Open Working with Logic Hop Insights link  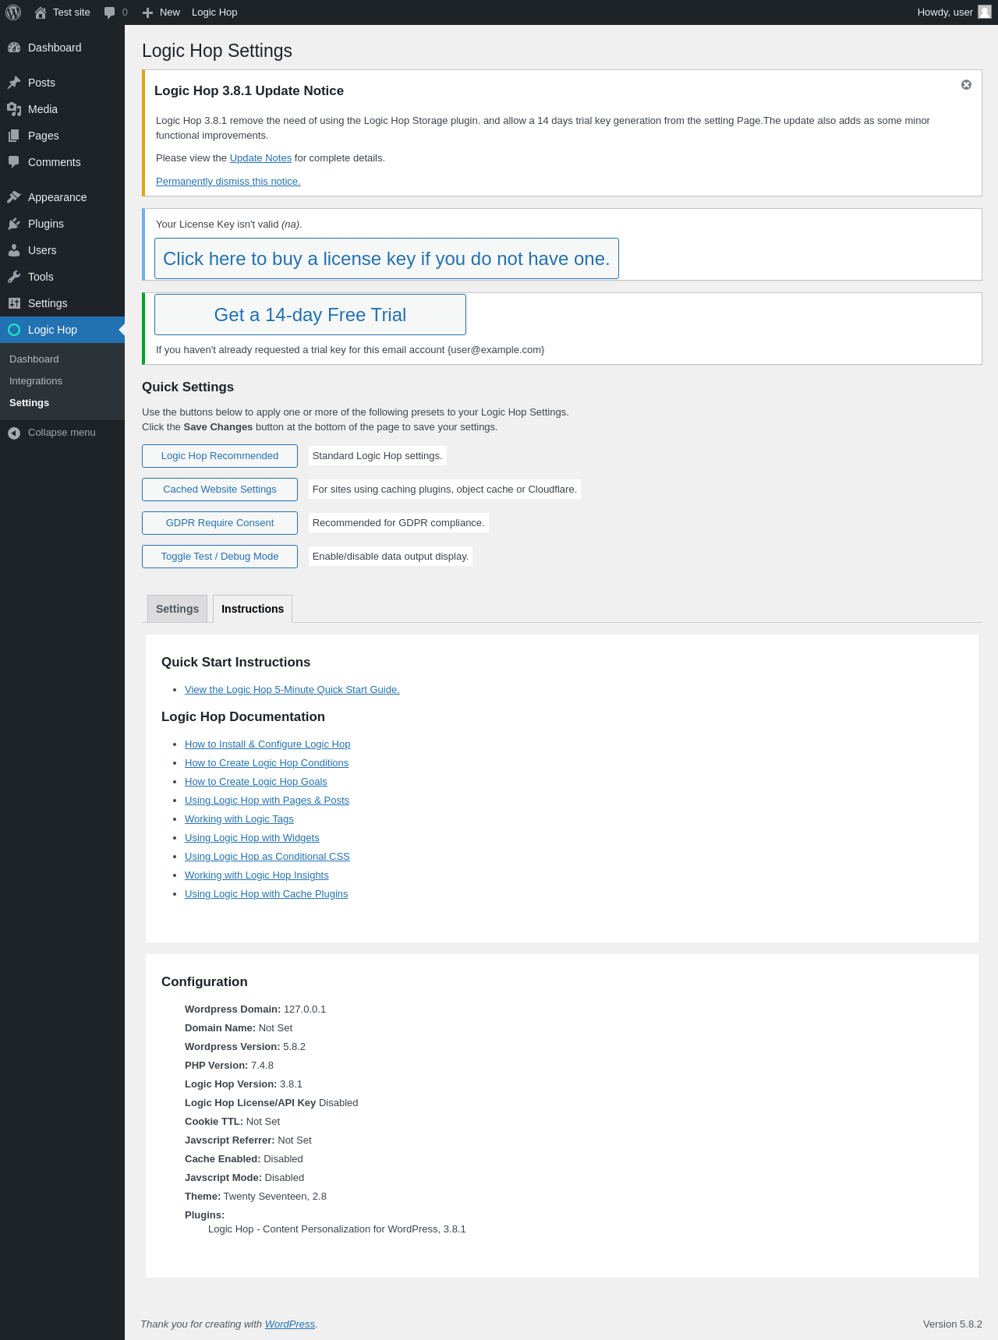click(257, 875)
